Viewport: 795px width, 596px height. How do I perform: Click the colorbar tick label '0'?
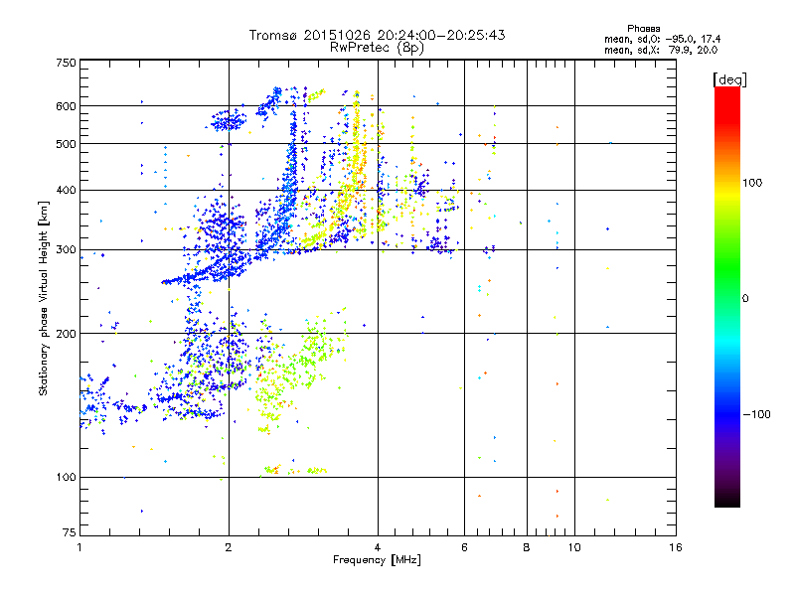point(745,299)
